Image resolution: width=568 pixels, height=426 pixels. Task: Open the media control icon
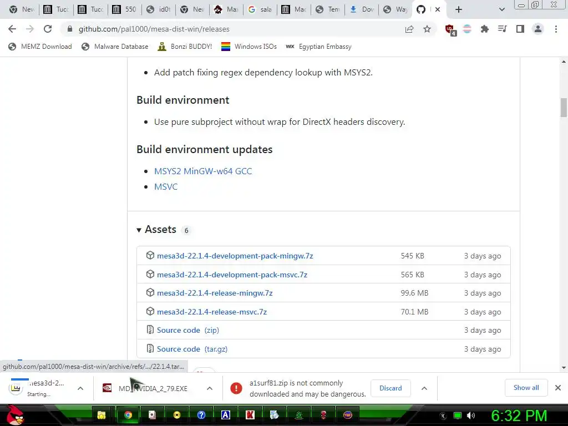pyautogui.click(x=502, y=29)
